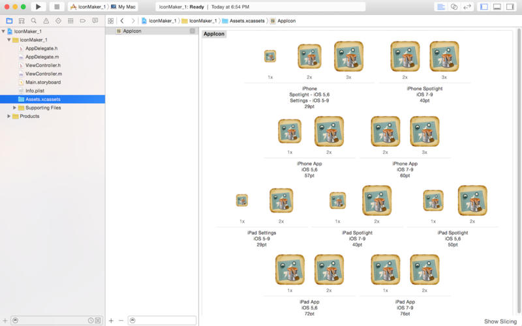Toggle the Utilities panel visibility
The width and height of the screenshot is (522, 326).
pyautogui.click(x=510, y=7)
